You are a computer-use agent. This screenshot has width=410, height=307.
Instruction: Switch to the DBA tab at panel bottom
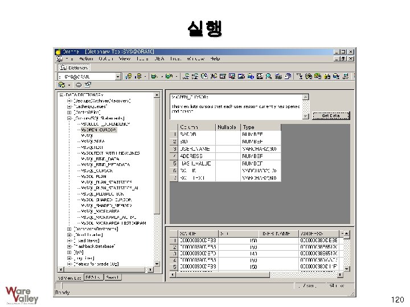93,277
